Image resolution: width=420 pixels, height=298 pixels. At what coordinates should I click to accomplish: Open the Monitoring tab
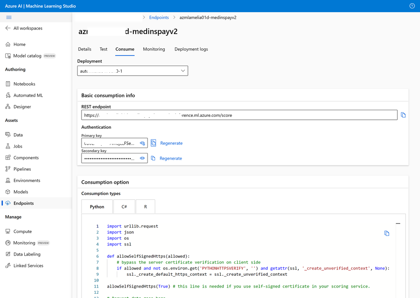[154, 49]
